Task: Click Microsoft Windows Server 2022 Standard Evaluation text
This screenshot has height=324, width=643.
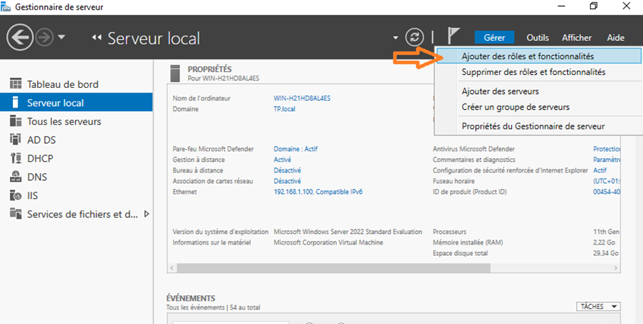Action: [348, 232]
